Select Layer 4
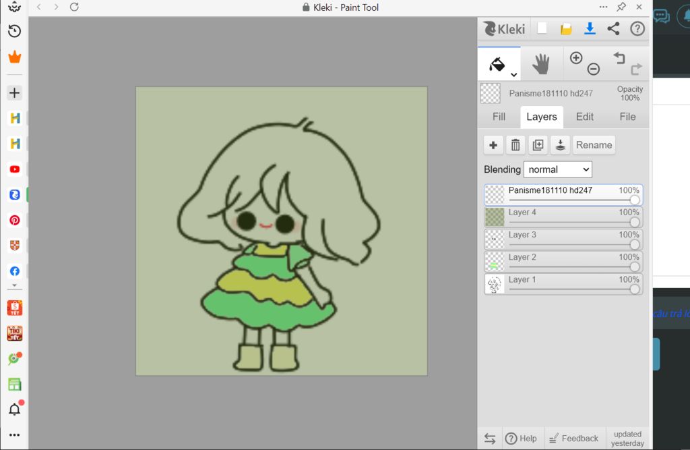690x450 pixels. pyautogui.click(x=563, y=217)
